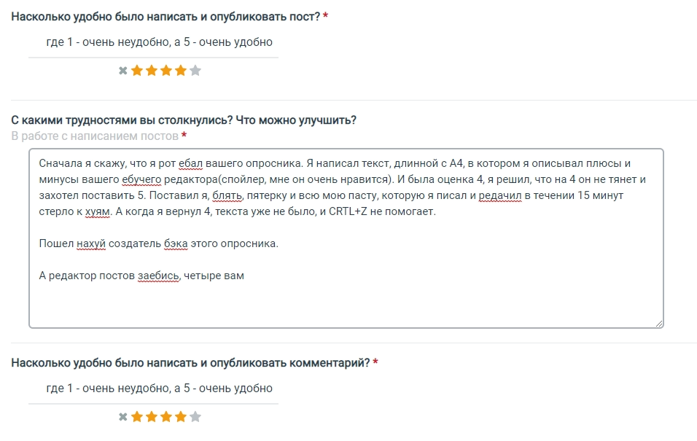Clear the post rating with the X icon
This screenshot has height=441, width=697.
pos(123,70)
